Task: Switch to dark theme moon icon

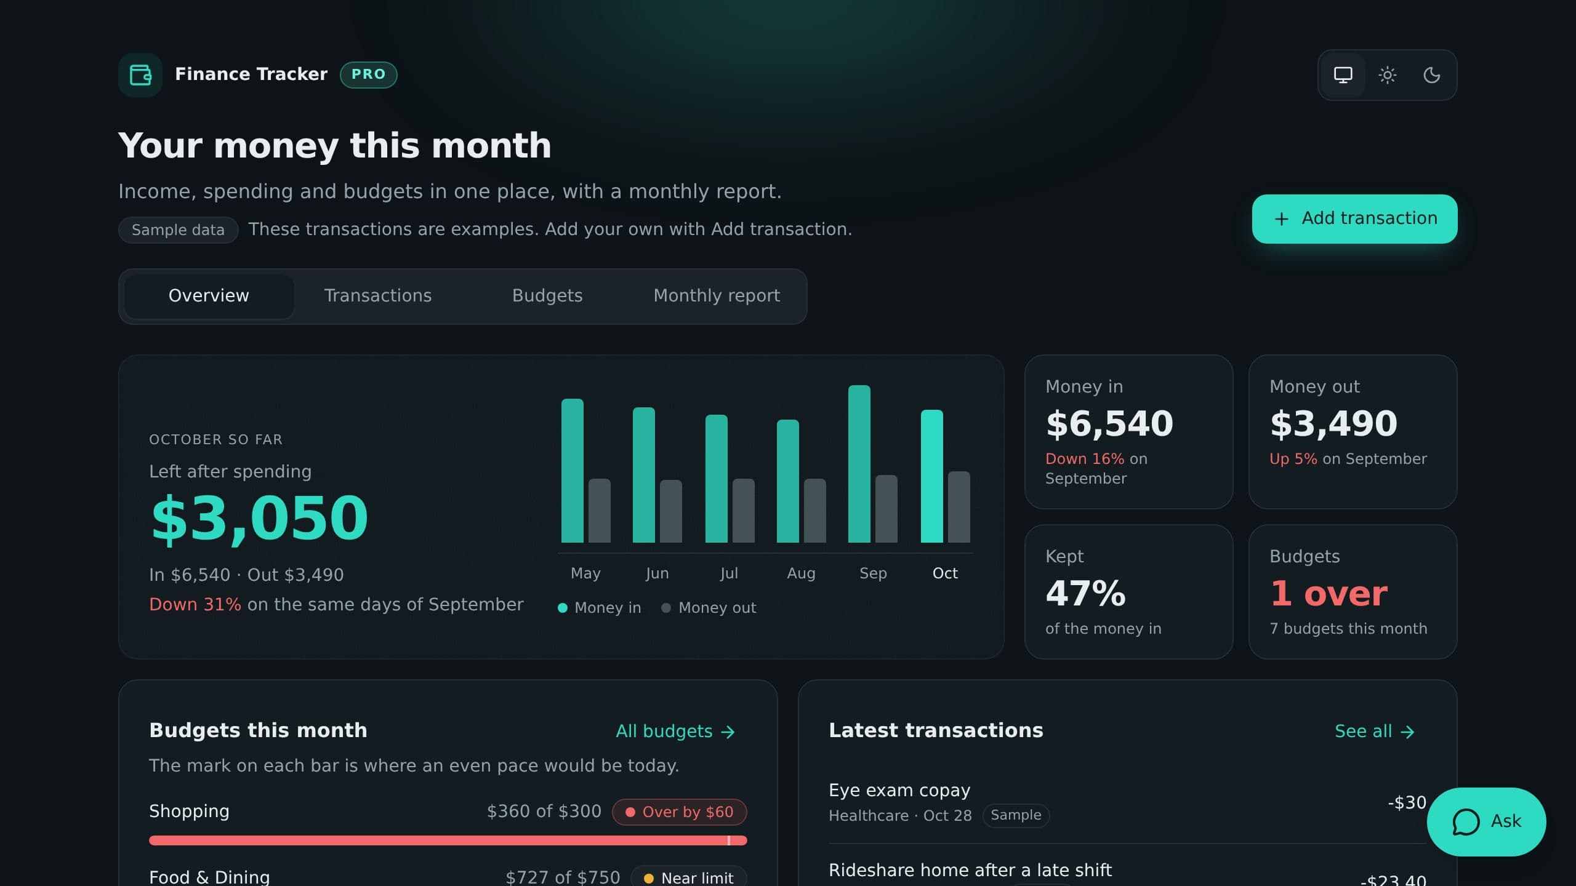Action: [1431, 75]
